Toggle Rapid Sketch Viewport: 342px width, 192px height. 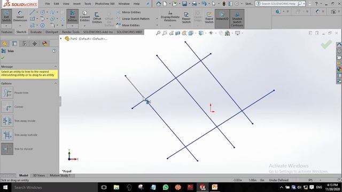(209, 18)
